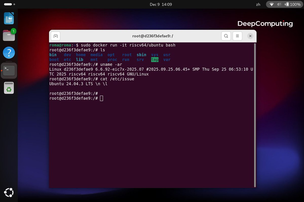Viewport: 304px width, 202px height.
Task: Click 'lib' directory name in listing
Action: [80, 60]
